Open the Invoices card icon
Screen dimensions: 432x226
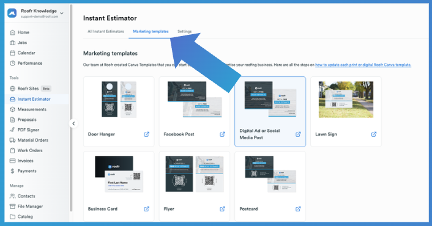coord(12,161)
